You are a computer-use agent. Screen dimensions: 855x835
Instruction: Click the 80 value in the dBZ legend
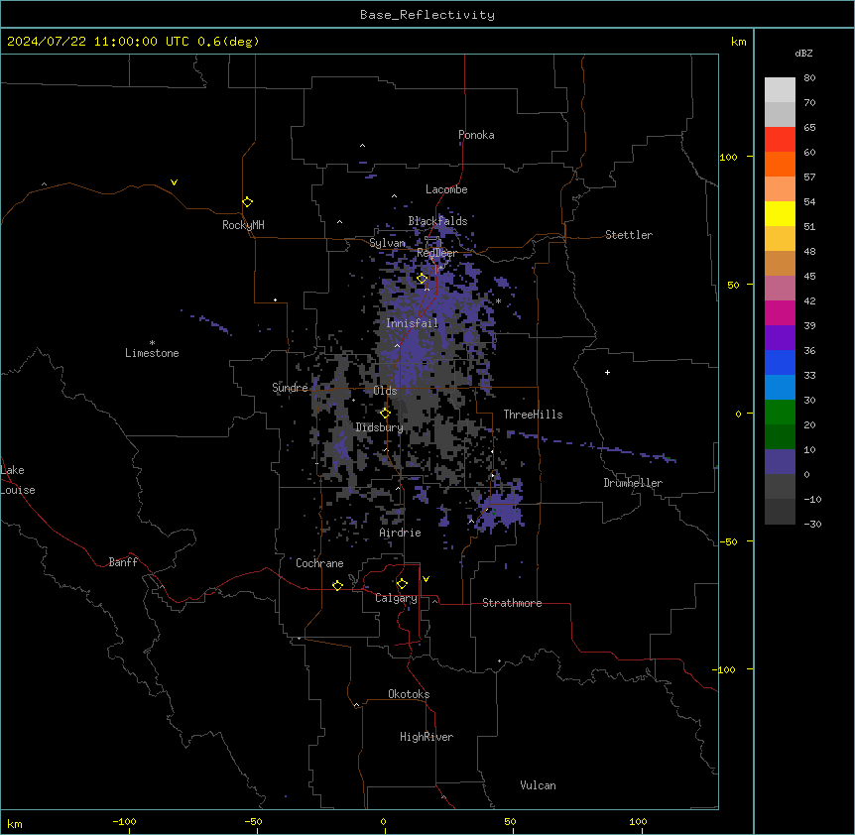809,78
